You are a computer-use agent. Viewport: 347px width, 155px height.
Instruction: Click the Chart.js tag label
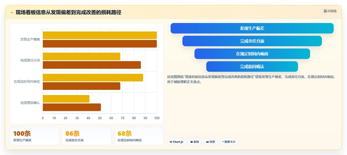pyautogui.click(x=178, y=142)
